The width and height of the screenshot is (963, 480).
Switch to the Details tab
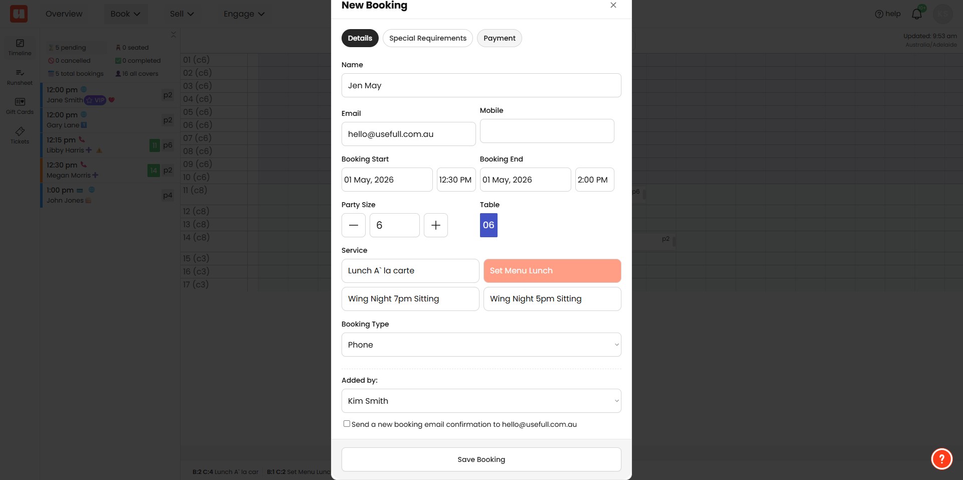point(360,38)
